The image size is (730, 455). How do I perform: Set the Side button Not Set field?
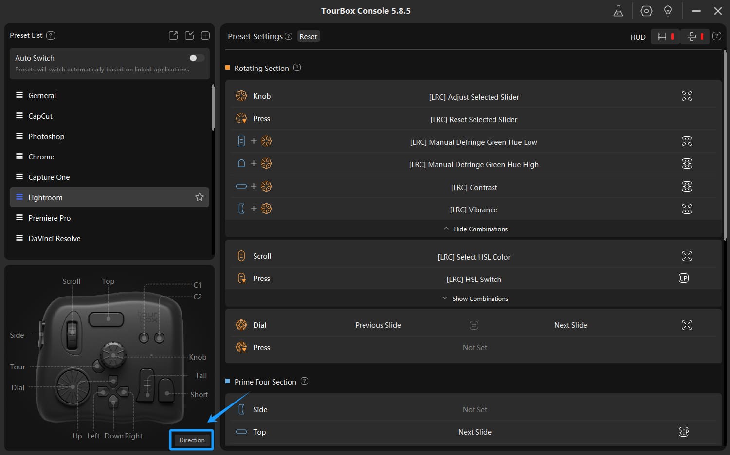[475, 409]
